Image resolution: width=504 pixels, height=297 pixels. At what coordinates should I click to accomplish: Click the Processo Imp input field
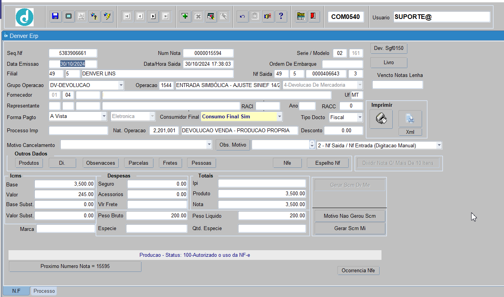[78, 130]
